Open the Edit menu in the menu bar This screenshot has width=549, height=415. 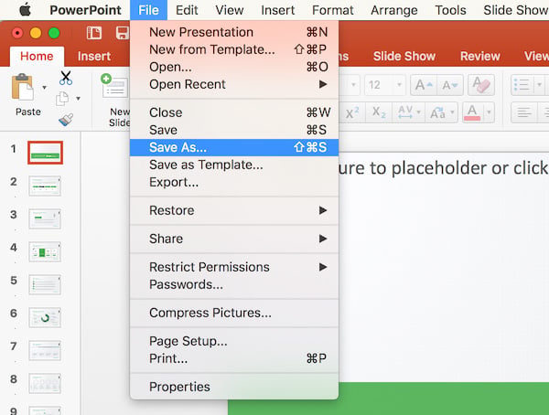(x=187, y=10)
